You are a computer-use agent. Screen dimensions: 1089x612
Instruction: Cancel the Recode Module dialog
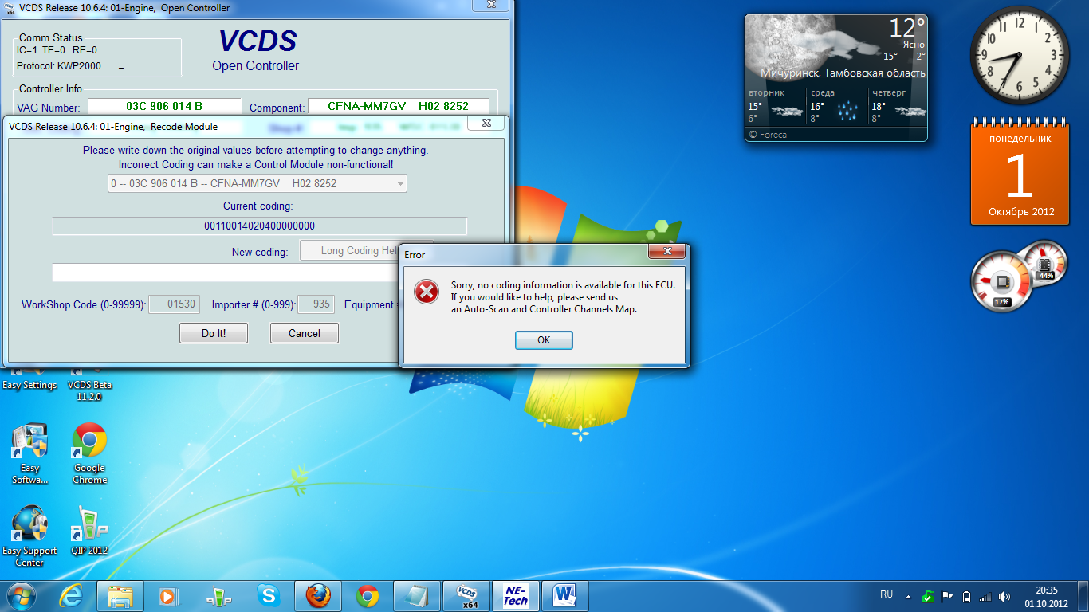304,333
